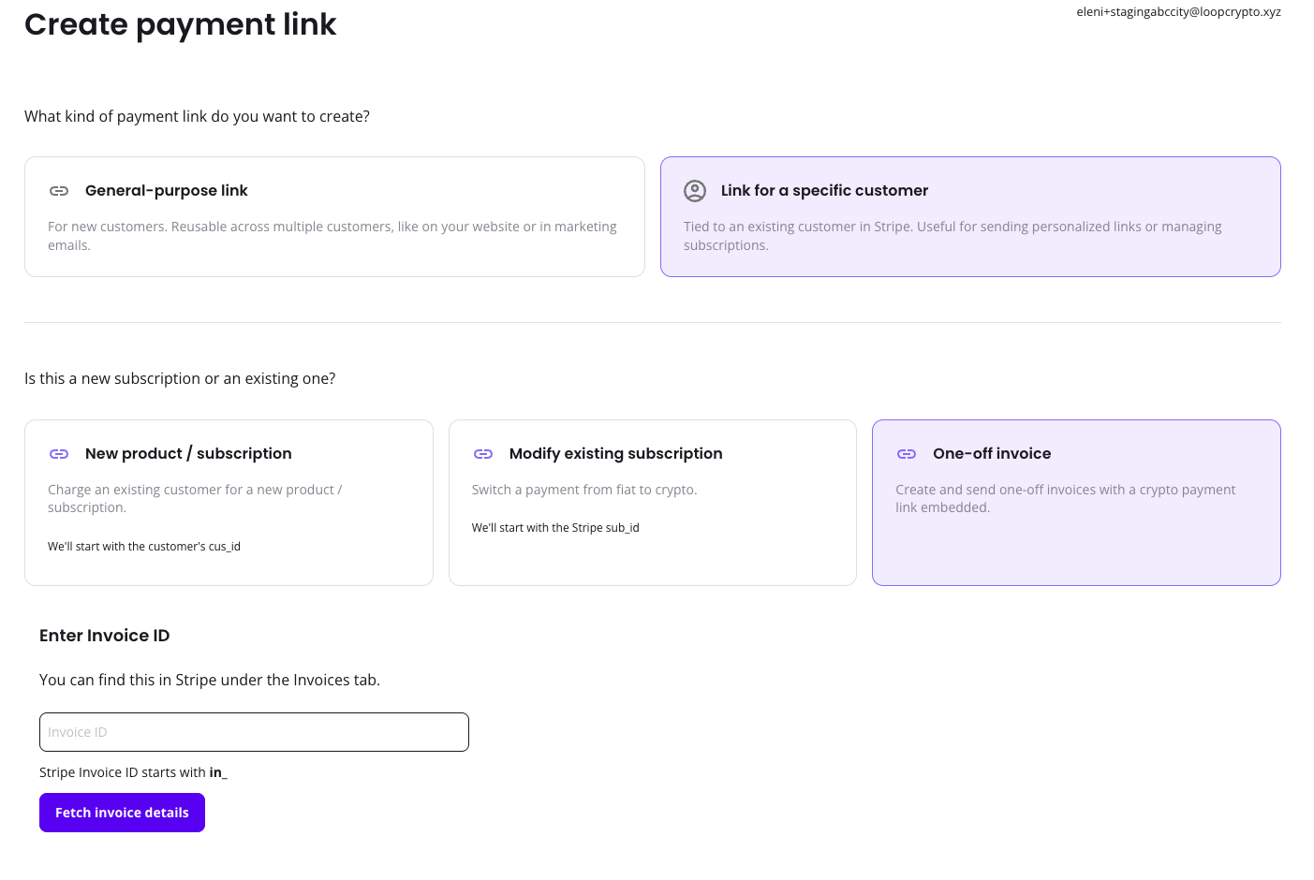Click the 'We'll start with the Stripe sub_id' note

coord(555,528)
